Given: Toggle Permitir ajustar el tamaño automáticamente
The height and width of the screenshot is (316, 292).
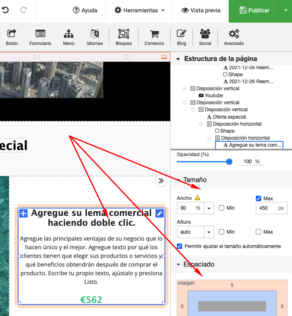Looking at the screenshot, I should (x=179, y=246).
